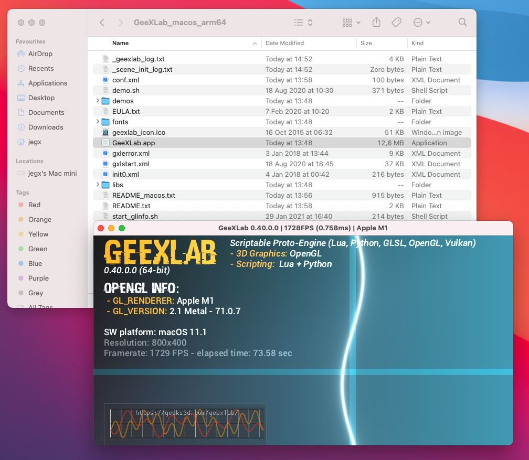The width and height of the screenshot is (529, 460).
Task: Select the README.txt file
Action: point(282,206)
